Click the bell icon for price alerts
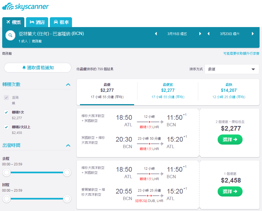262x211 pixels. click(24, 68)
